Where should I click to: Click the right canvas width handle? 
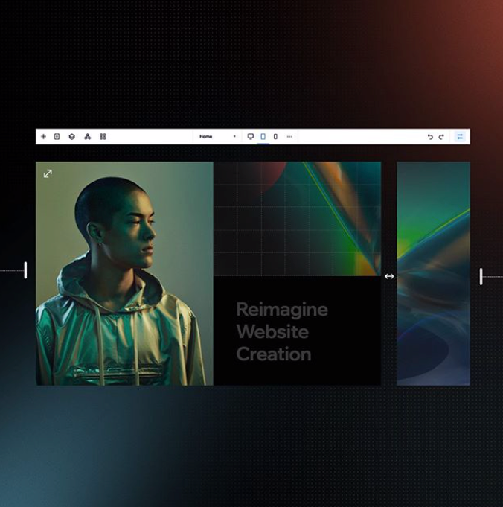481,276
